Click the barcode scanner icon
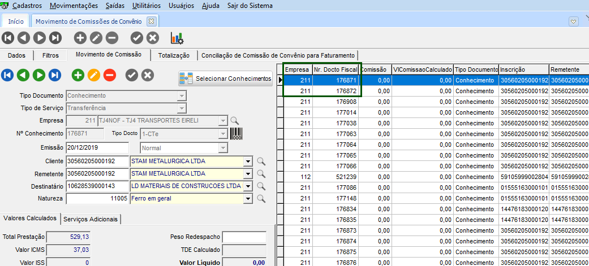The image size is (589, 266). point(235,134)
